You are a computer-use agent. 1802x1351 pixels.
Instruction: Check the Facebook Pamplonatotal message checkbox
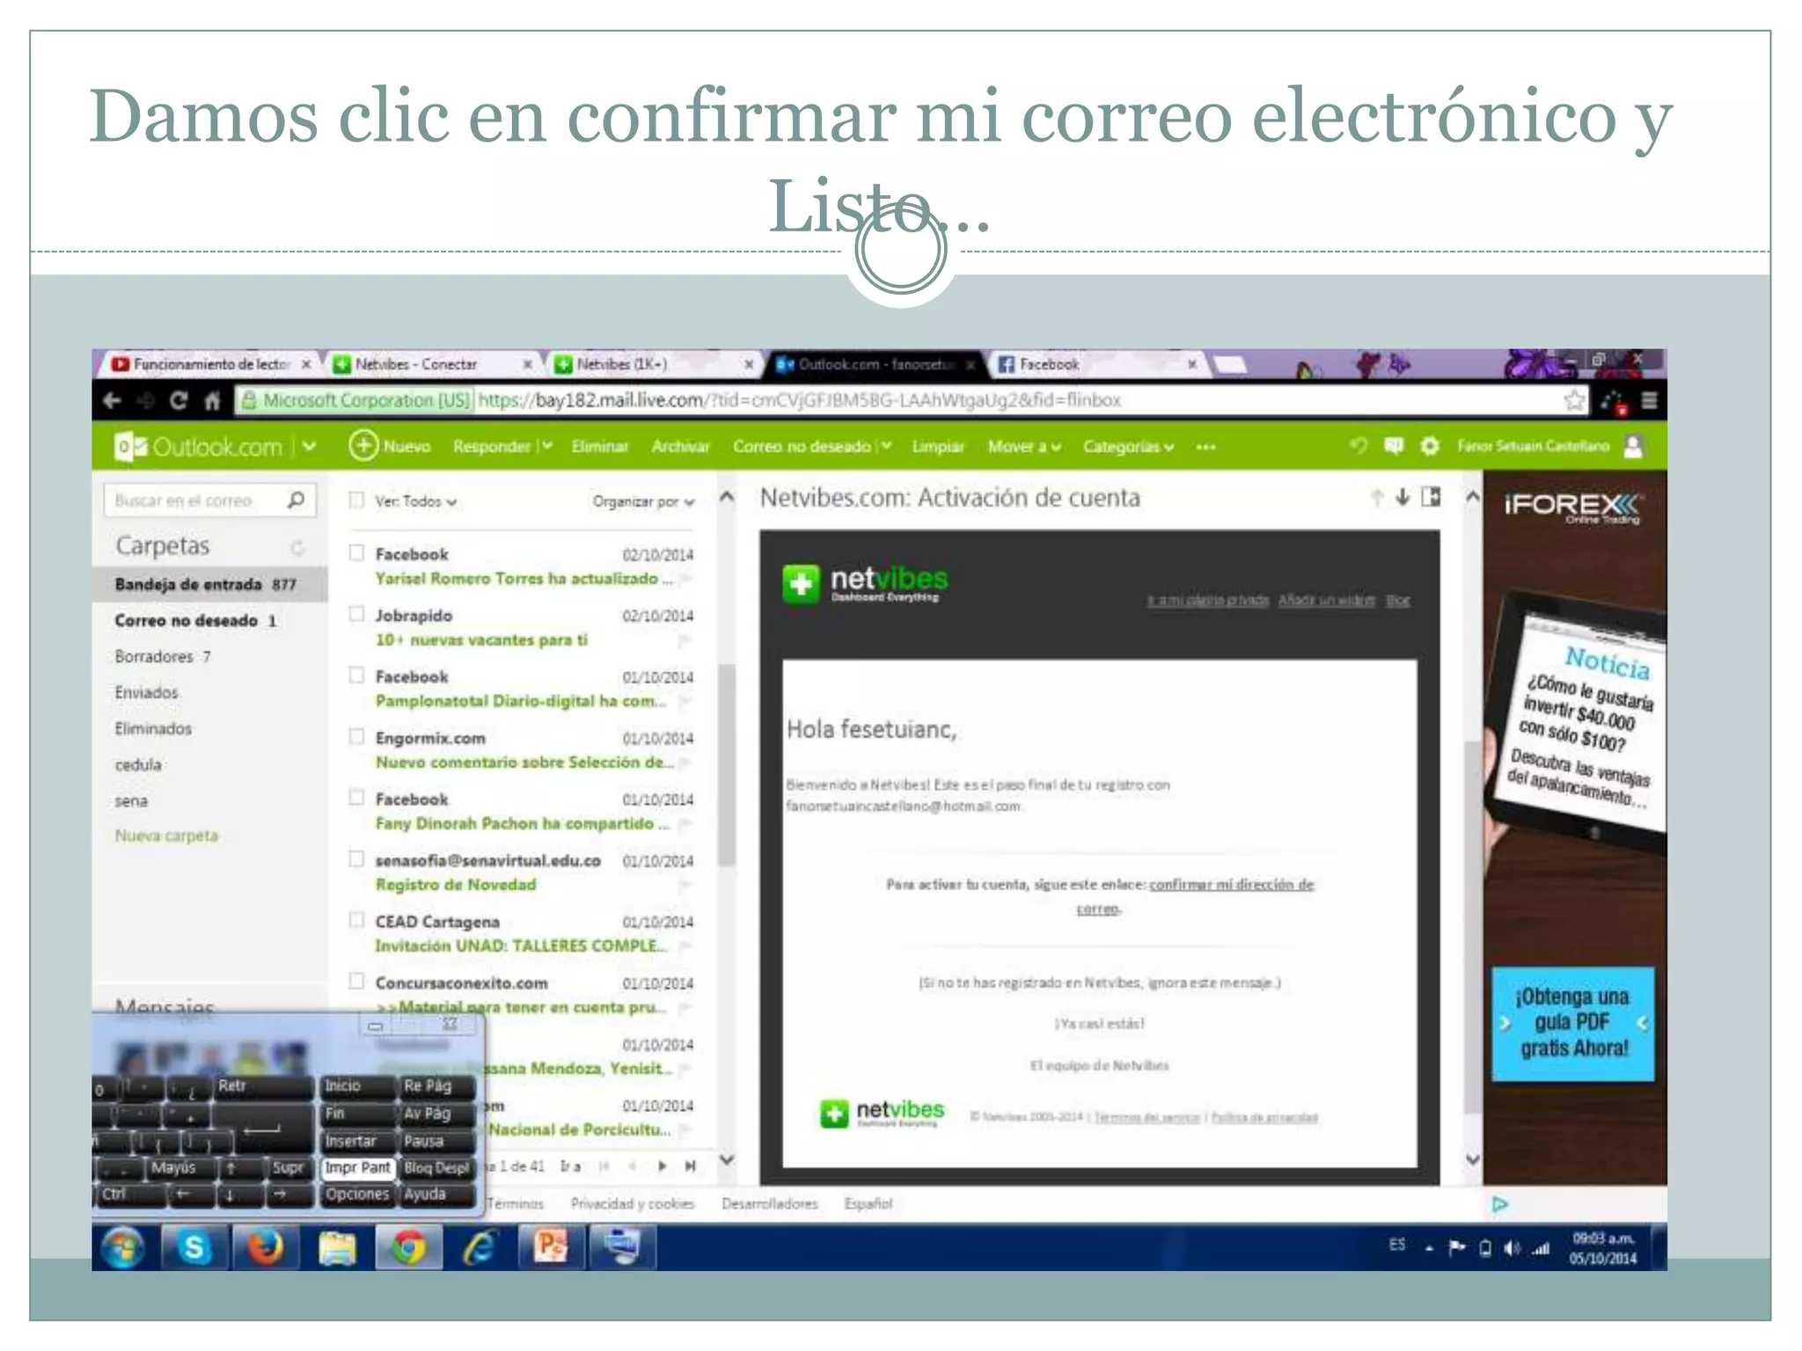pyautogui.click(x=356, y=675)
